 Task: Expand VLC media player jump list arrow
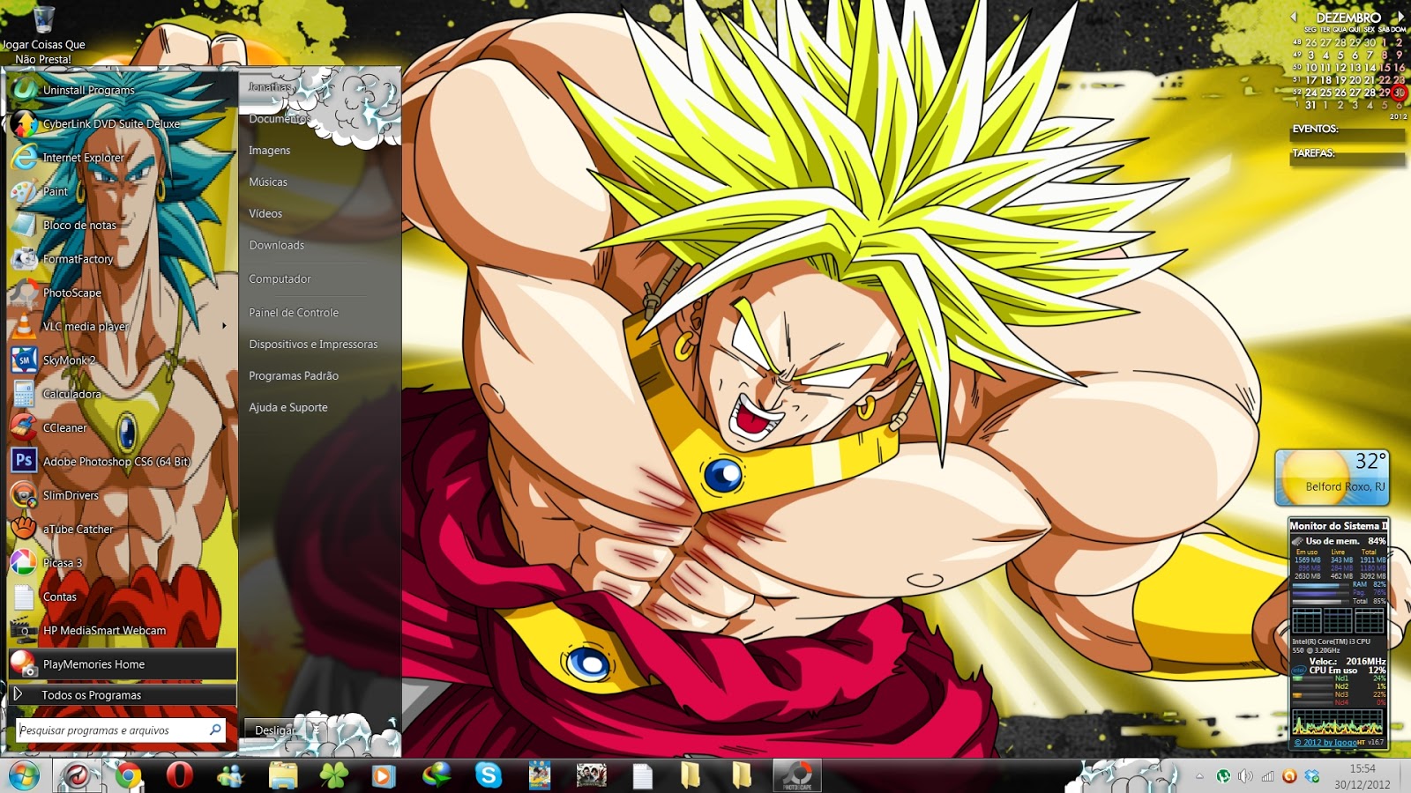coord(225,326)
